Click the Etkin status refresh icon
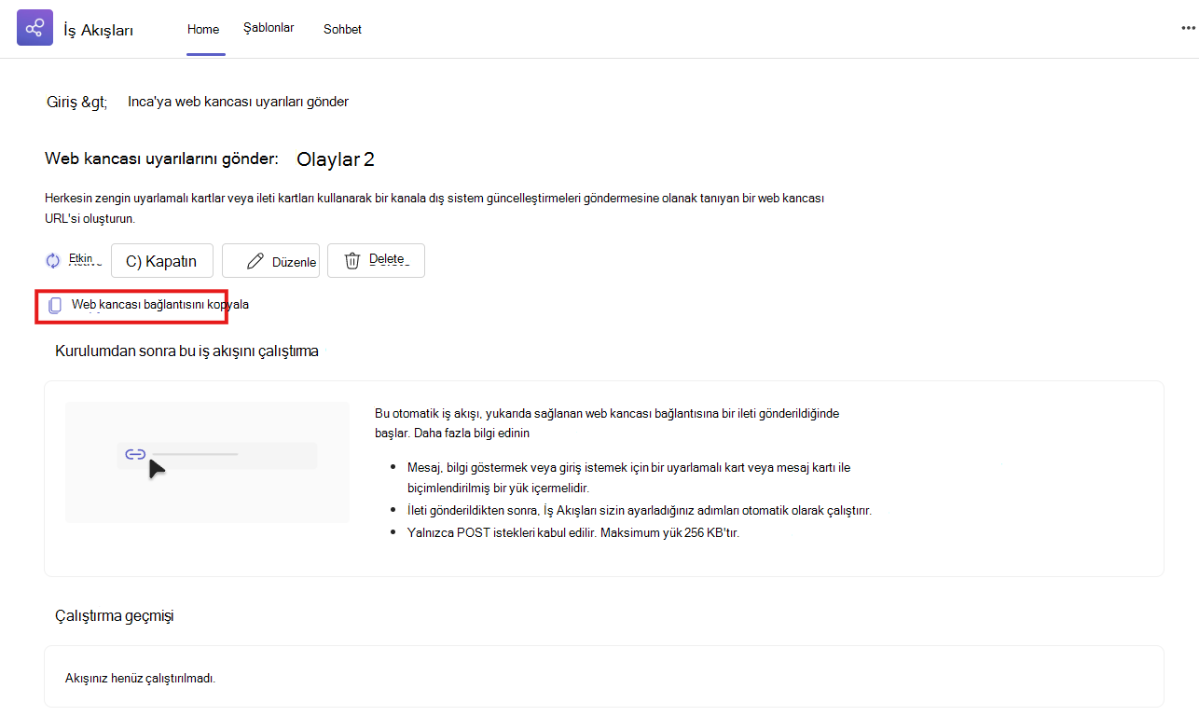 pos(53,261)
